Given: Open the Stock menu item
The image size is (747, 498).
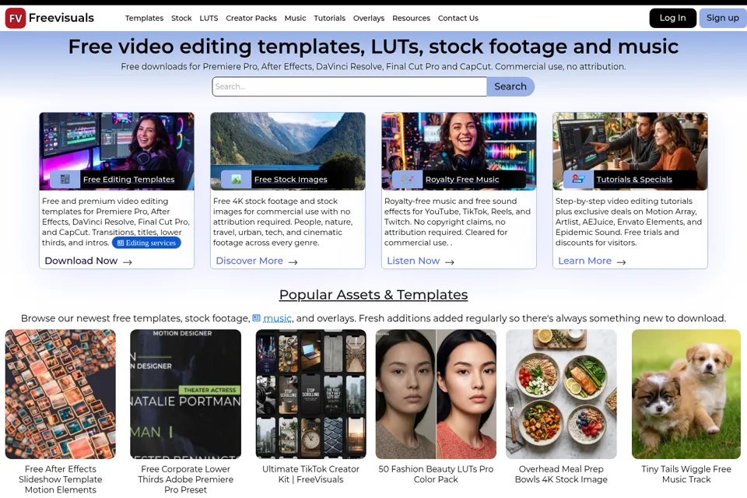Looking at the screenshot, I should coord(181,18).
